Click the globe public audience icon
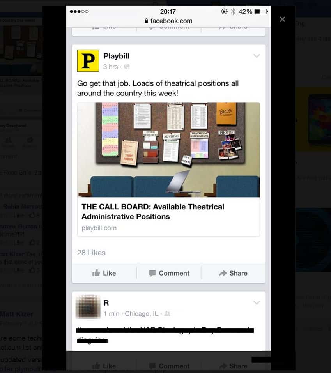Screen dimensions: 331x373 [127, 67]
